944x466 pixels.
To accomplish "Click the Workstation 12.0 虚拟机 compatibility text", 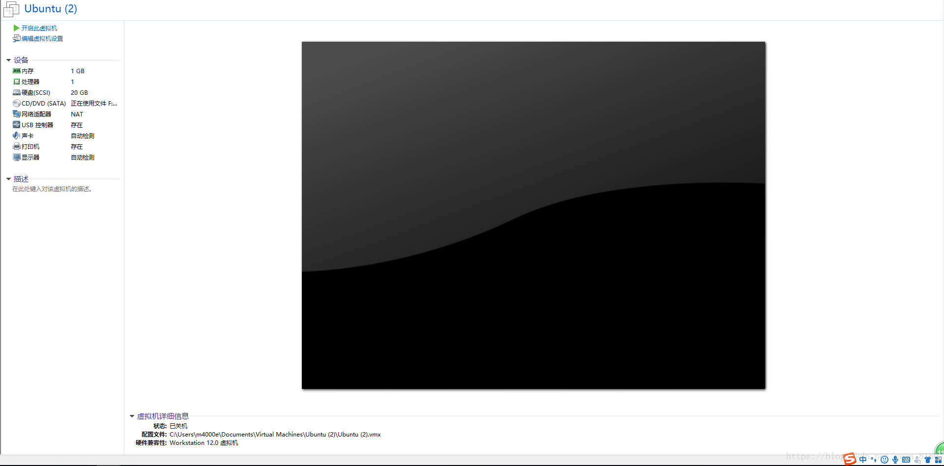I will [x=204, y=442].
